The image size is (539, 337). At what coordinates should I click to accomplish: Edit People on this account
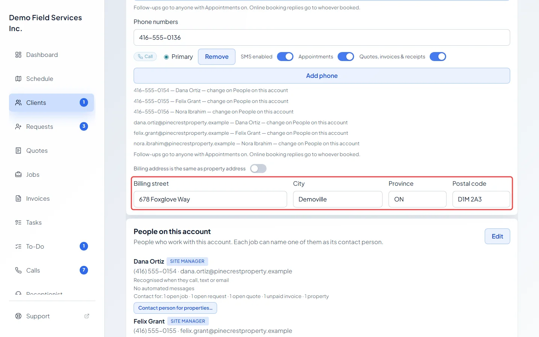497,236
